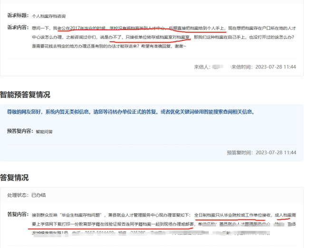Click the blue 尊敬的网友您好 notice text
Viewport: 309px width, 248px height.
(131, 112)
